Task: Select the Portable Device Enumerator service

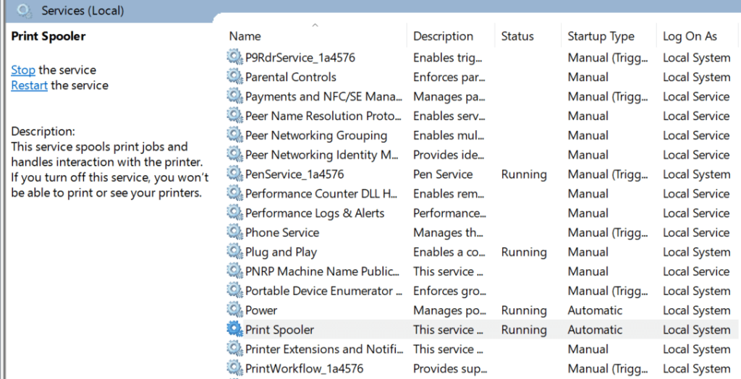Action: [x=323, y=291]
